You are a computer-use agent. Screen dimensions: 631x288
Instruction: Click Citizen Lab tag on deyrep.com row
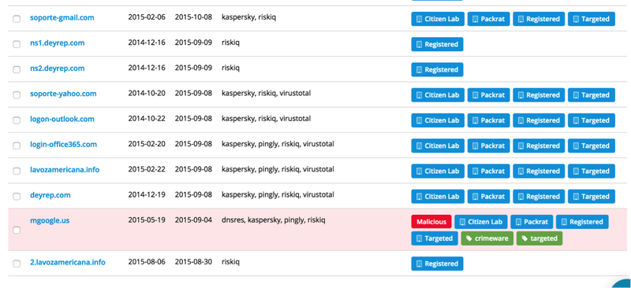pyautogui.click(x=438, y=196)
